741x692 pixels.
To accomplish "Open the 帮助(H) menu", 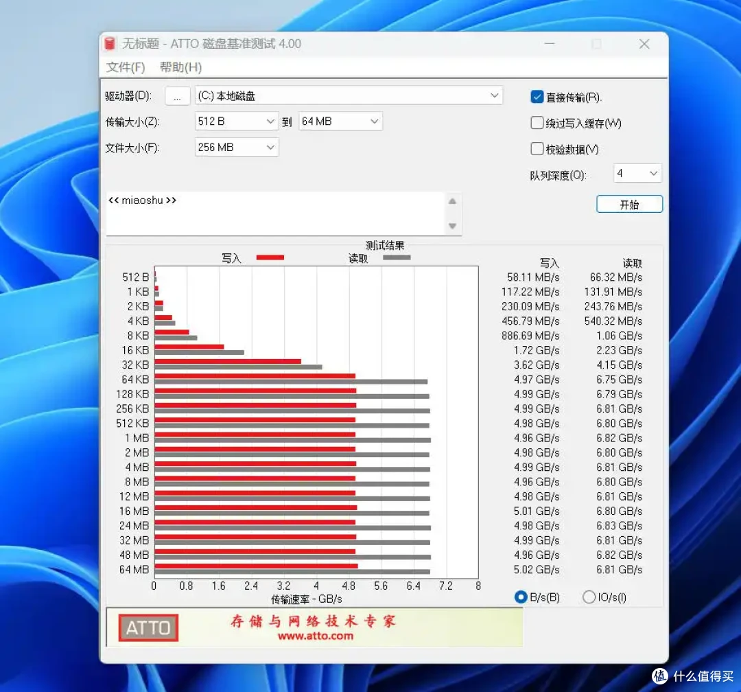I will [x=180, y=67].
